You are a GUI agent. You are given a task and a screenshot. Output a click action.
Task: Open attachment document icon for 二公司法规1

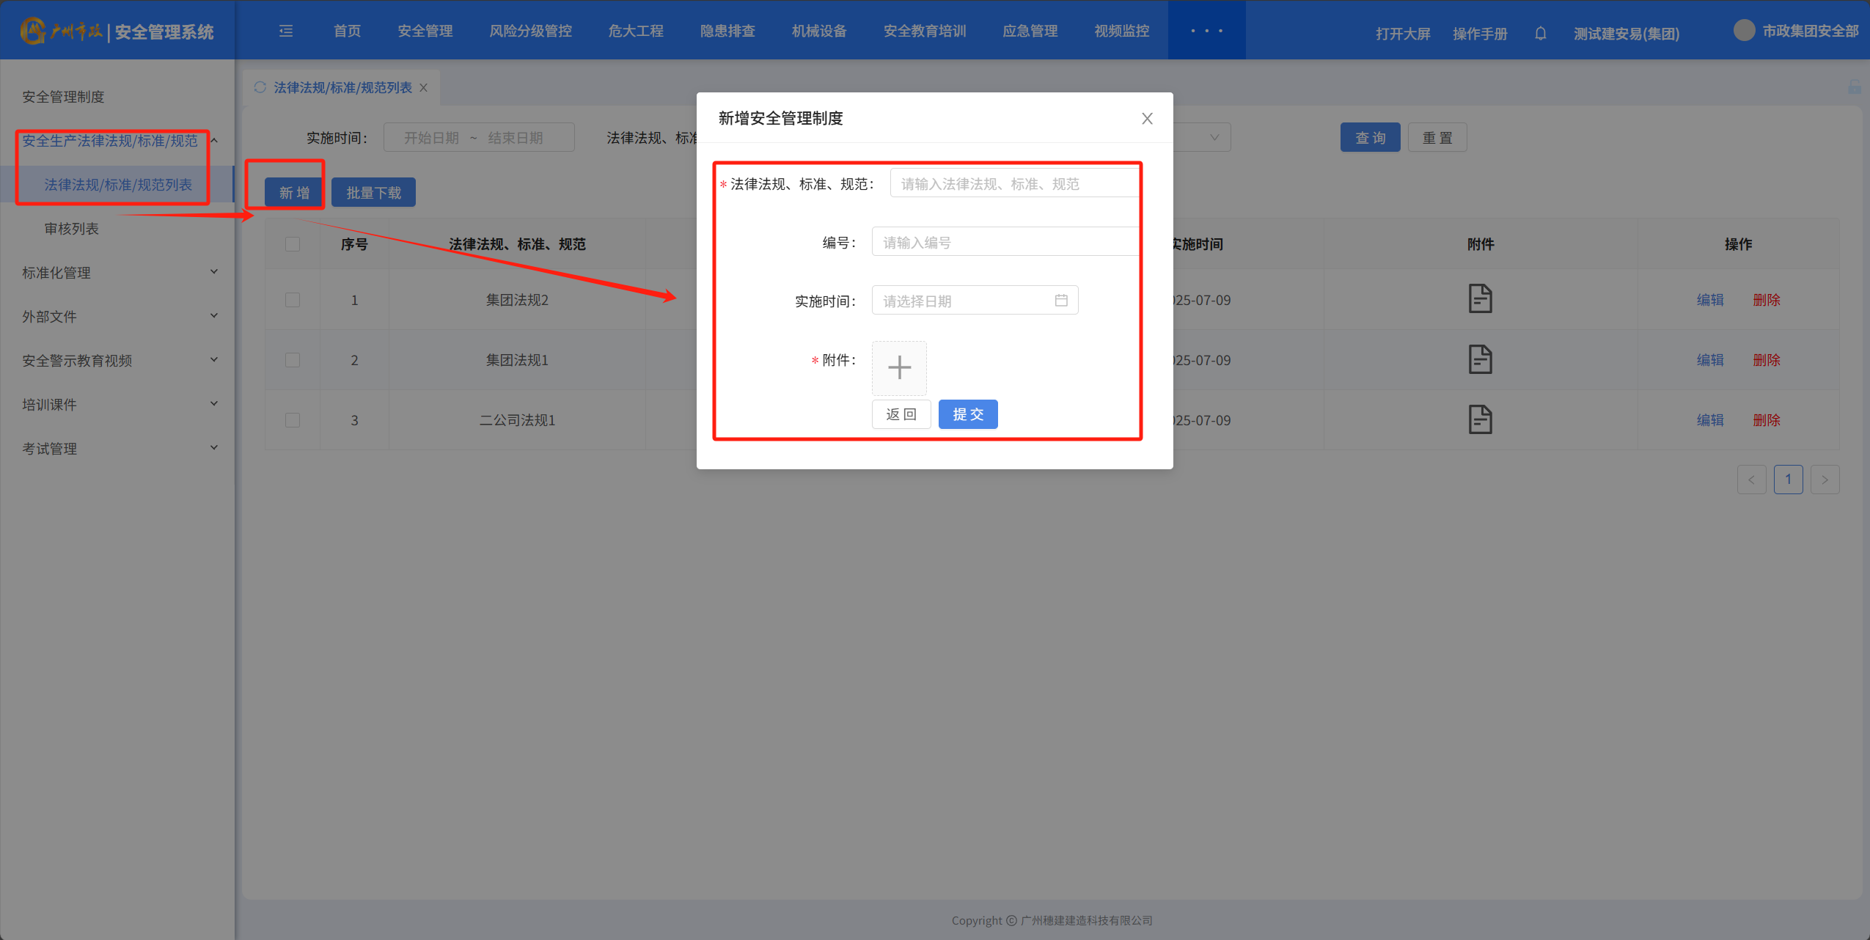1480,419
